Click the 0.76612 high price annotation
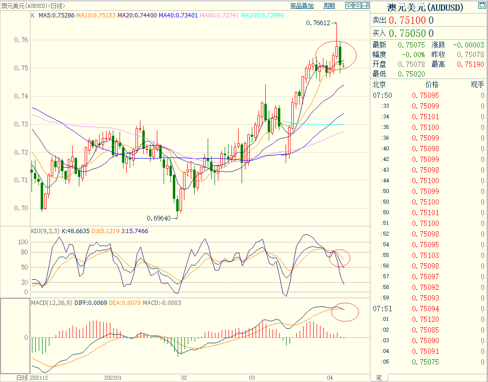Image resolution: width=488 pixels, height=382 pixels. pos(318,23)
